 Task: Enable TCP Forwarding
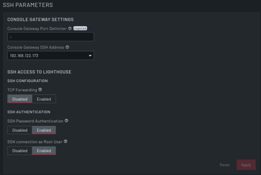(x=43, y=99)
